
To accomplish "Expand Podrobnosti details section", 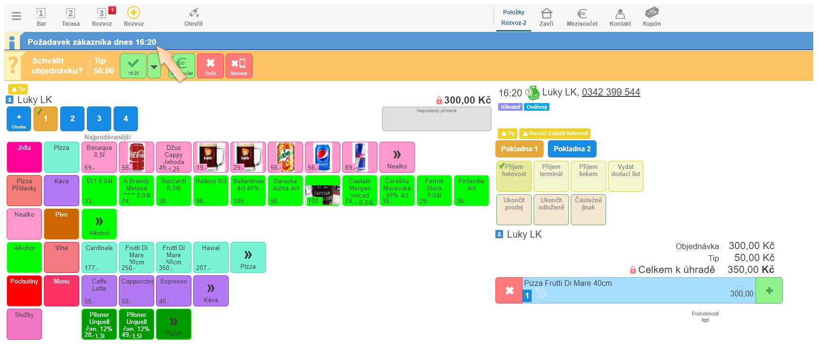I will [x=705, y=317].
